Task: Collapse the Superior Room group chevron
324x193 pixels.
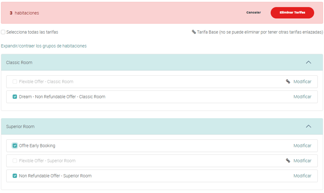Action: coord(308,126)
